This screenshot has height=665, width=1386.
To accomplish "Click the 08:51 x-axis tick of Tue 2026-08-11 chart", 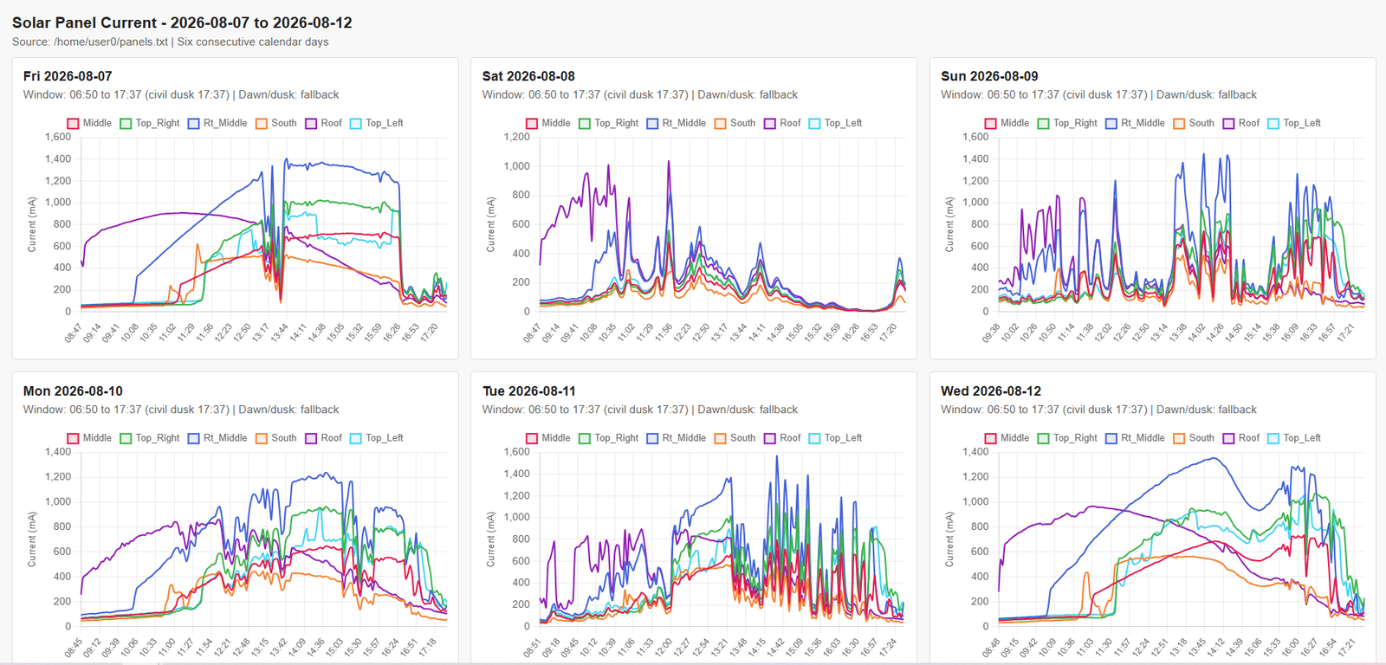I will 532,649.
